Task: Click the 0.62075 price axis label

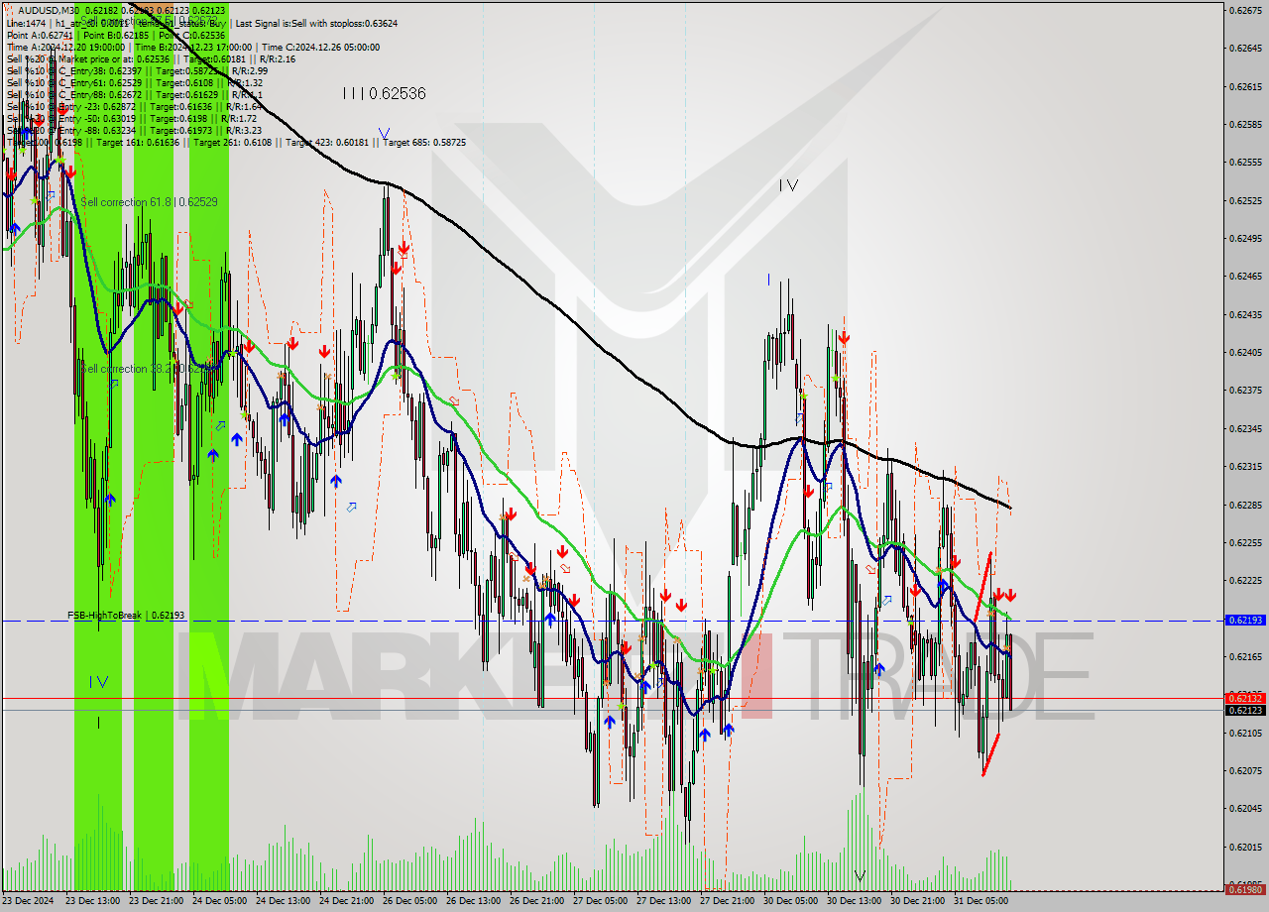Action: pos(1245,770)
